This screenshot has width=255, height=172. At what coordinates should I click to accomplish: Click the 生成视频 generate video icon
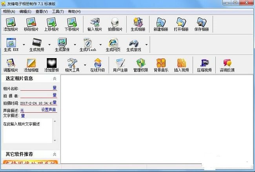[37, 45]
